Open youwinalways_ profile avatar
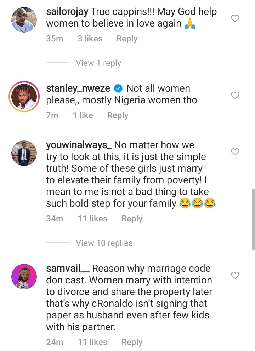The image size is (255, 351). click(24, 153)
